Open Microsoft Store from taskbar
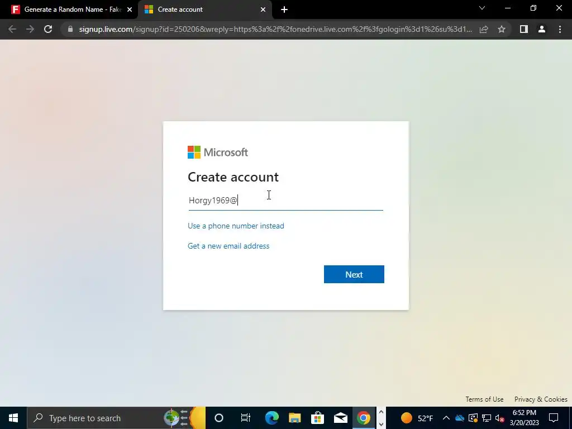The width and height of the screenshot is (572, 429). click(317, 418)
